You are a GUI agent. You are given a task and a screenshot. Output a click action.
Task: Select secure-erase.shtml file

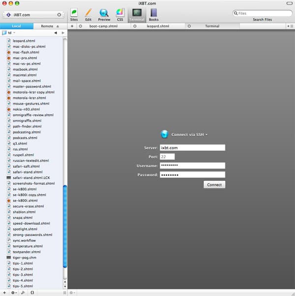tap(29, 206)
